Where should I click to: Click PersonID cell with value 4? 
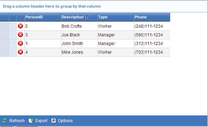[x=43, y=52]
